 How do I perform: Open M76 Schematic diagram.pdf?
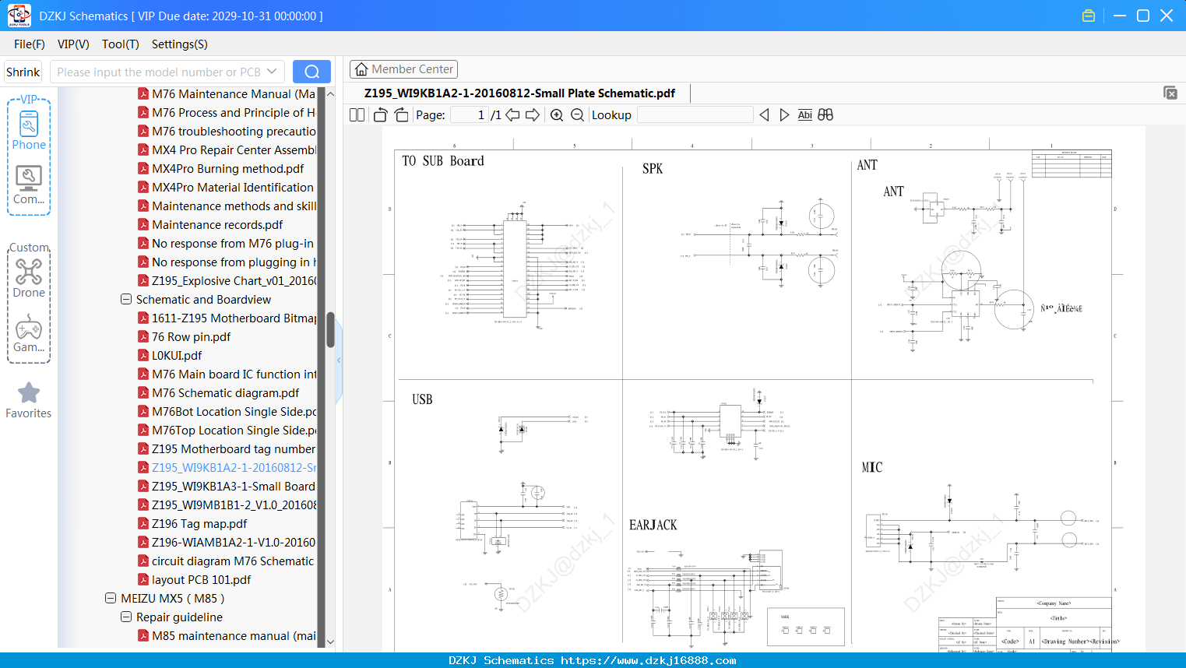[x=219, y=393]
